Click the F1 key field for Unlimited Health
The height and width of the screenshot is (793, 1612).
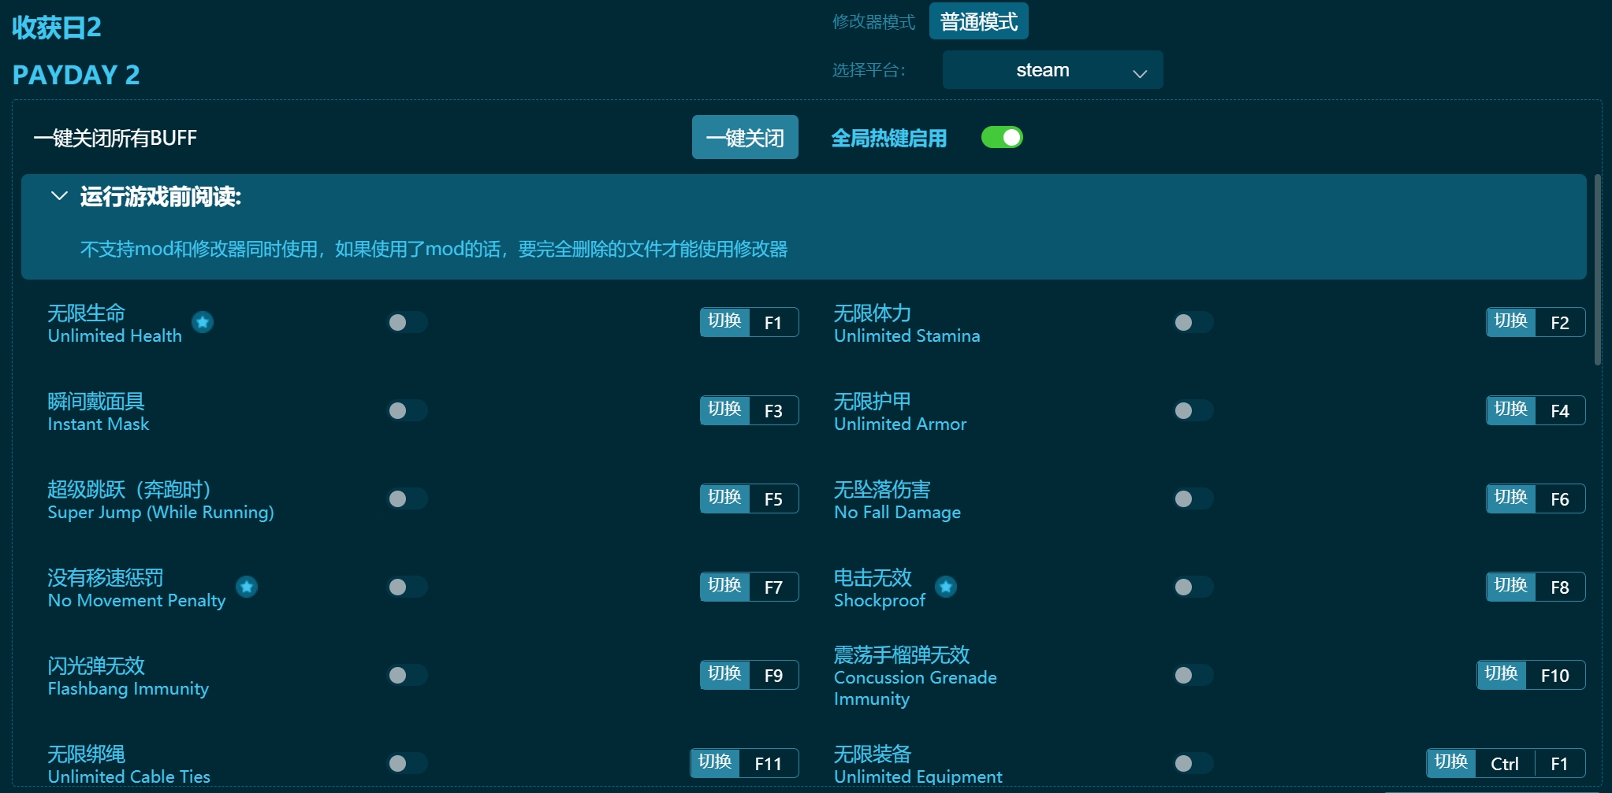(x=773, y=322)
